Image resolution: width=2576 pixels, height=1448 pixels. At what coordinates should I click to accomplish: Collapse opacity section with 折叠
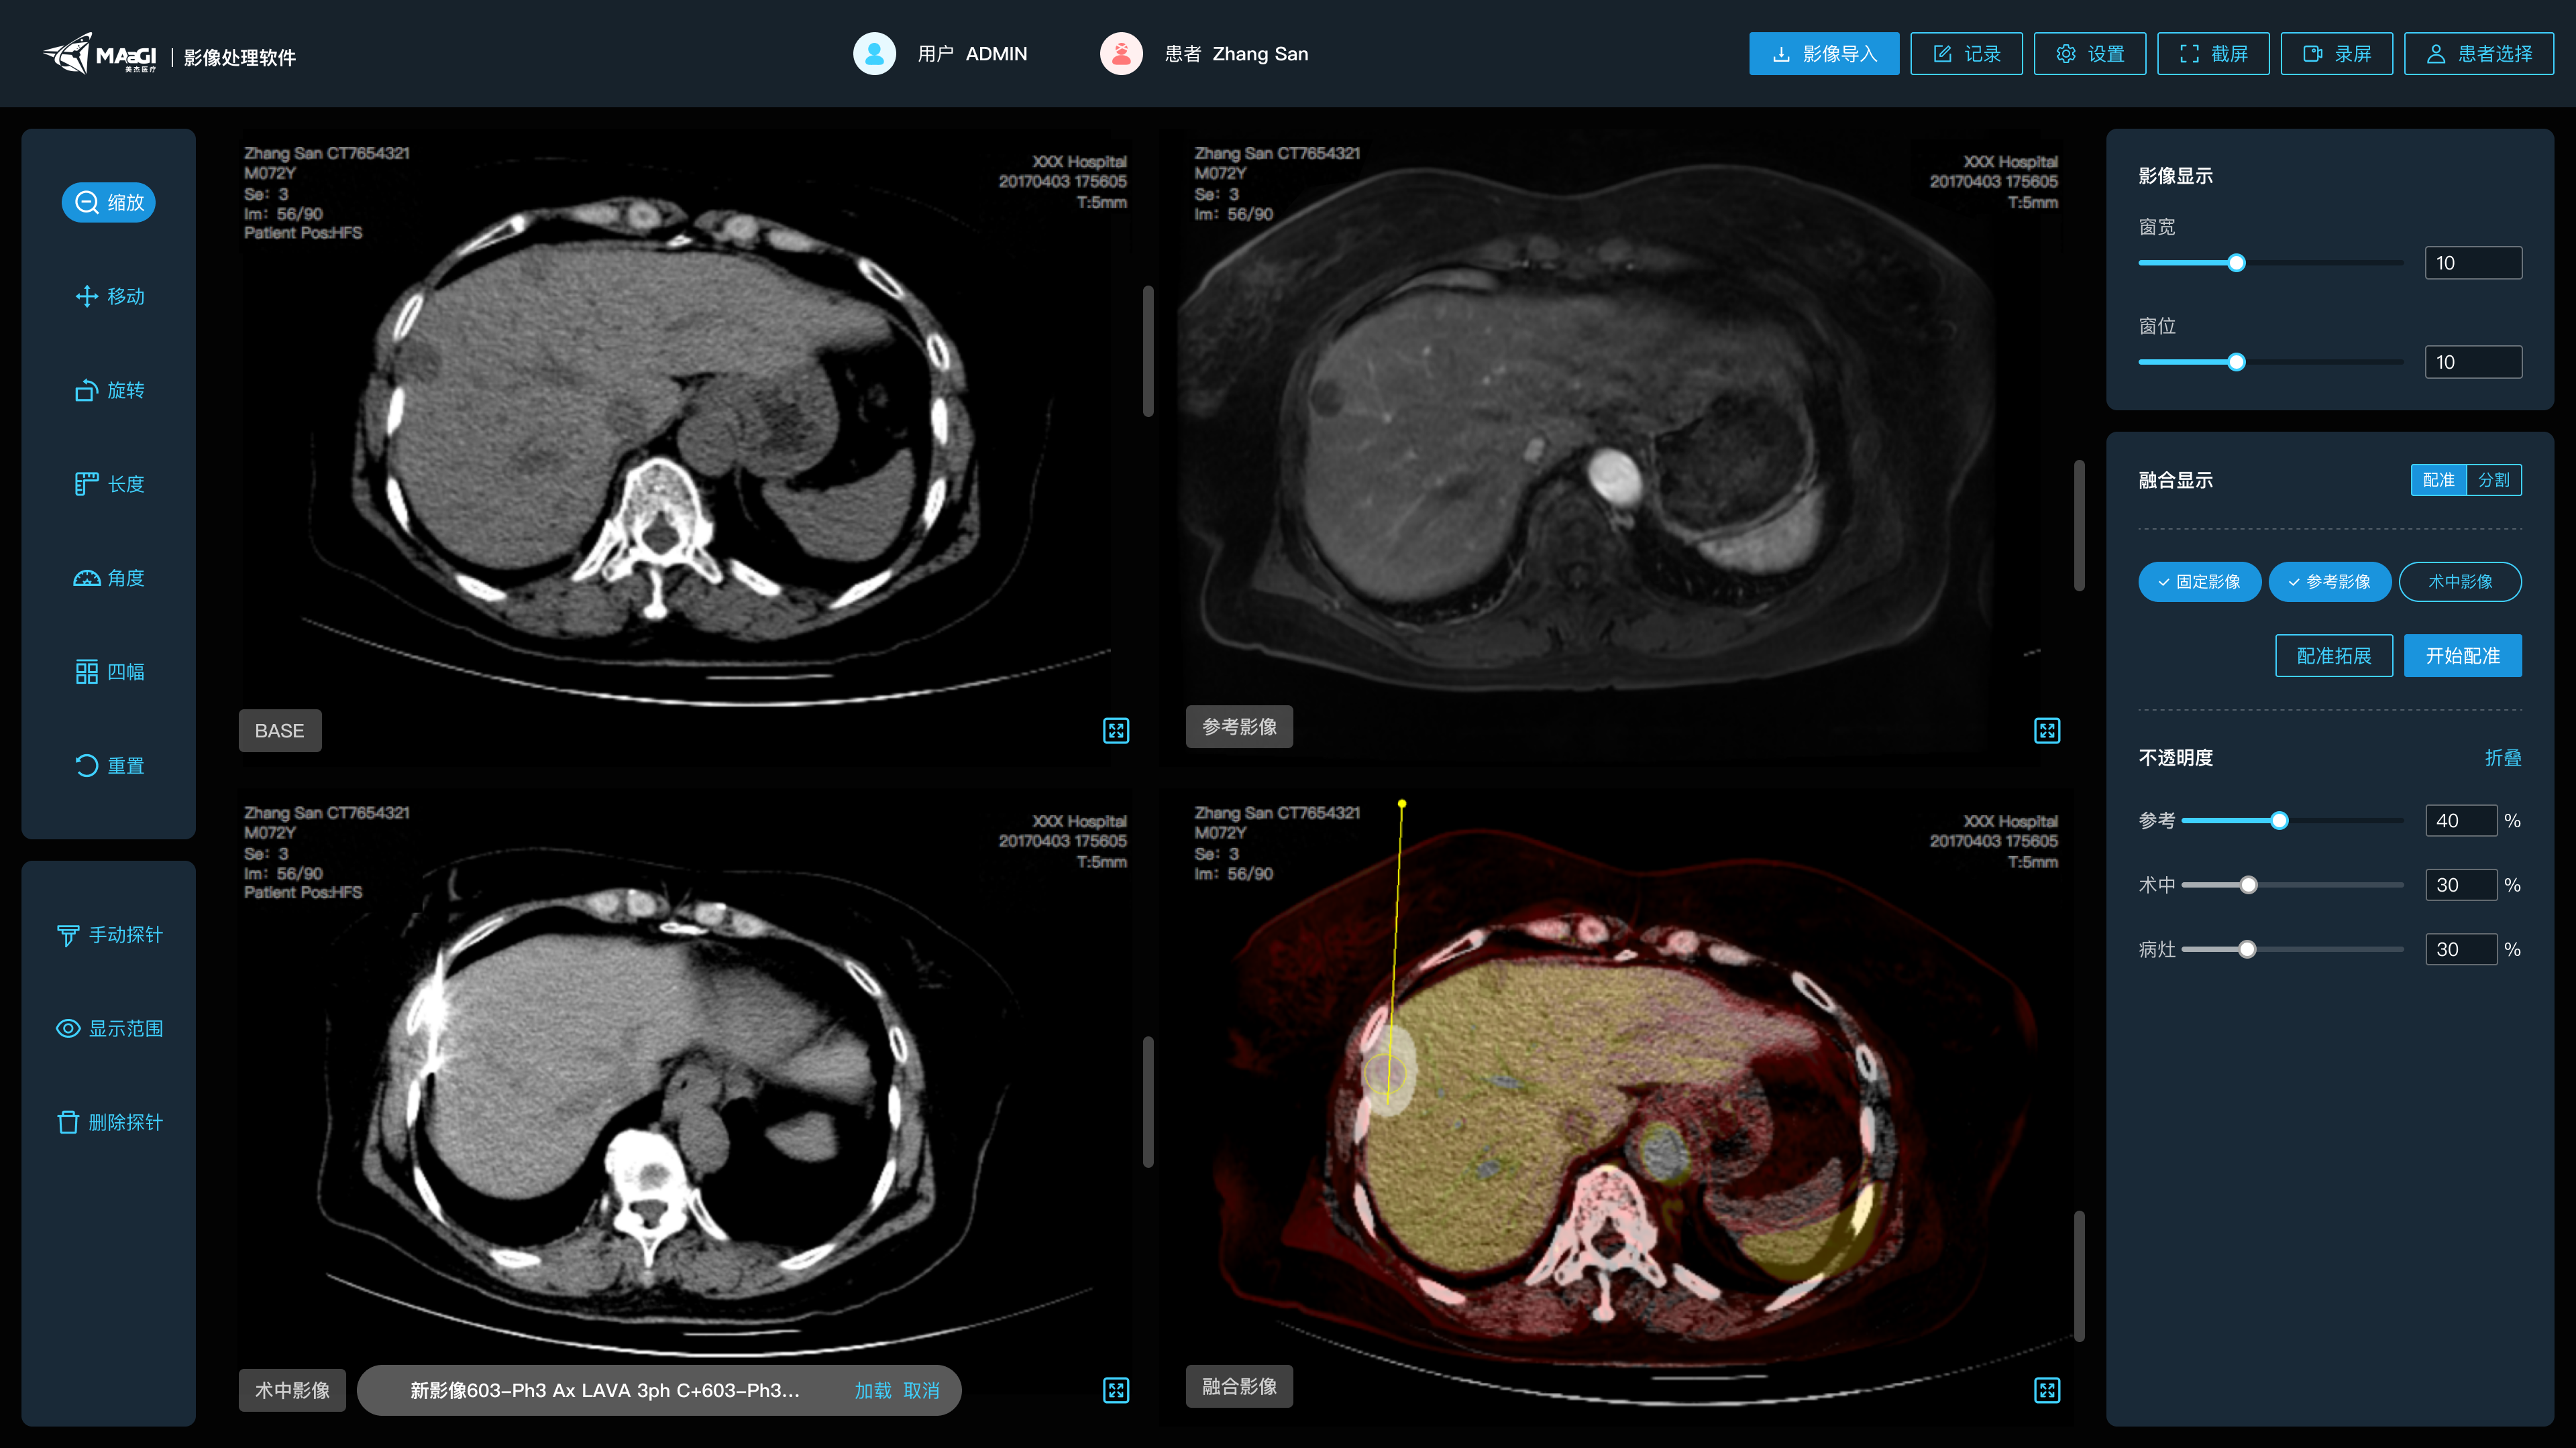tap(2502, 758)
